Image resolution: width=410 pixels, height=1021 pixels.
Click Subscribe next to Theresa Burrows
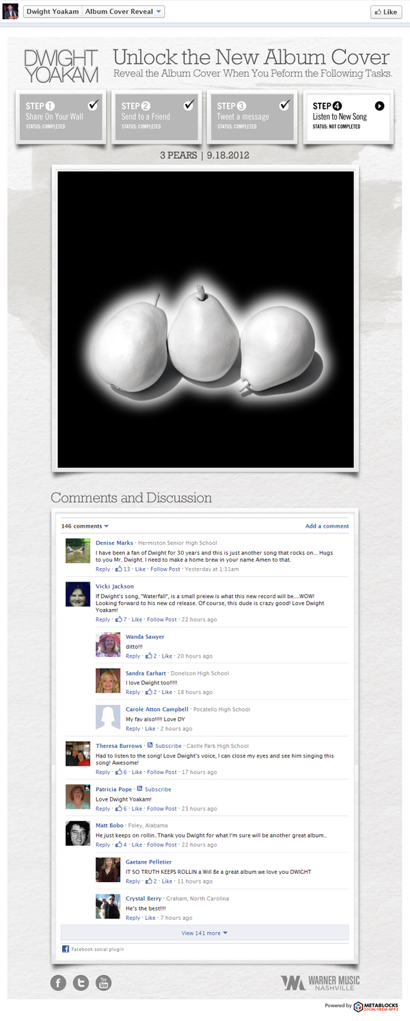(168, 746)
